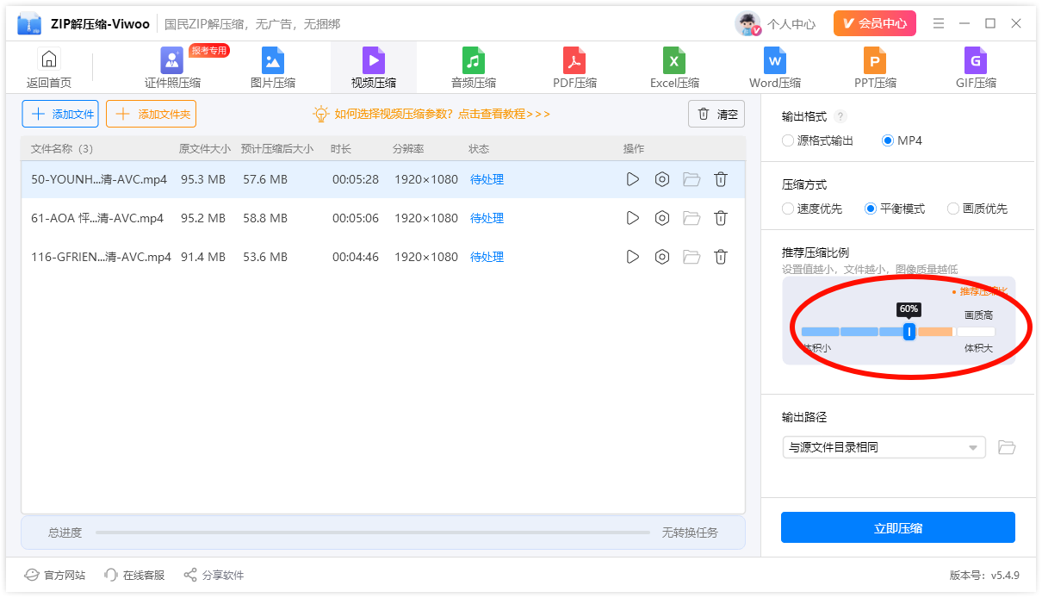Click duration 00:05:06 cell

click(356, 218)
